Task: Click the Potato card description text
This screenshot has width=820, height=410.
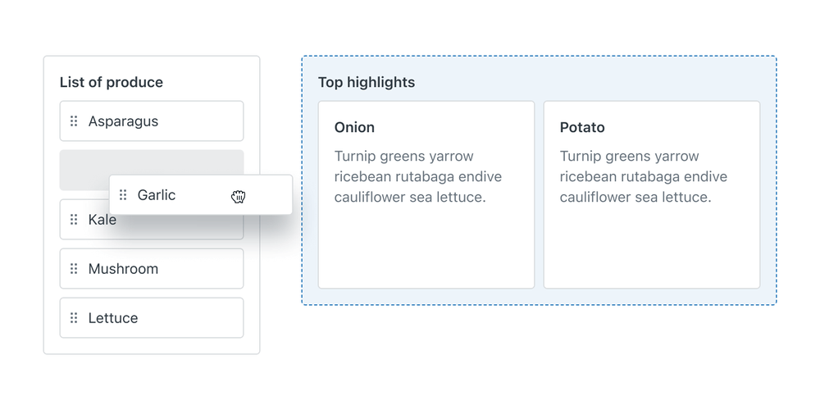Action: click(x=643, y=177)
